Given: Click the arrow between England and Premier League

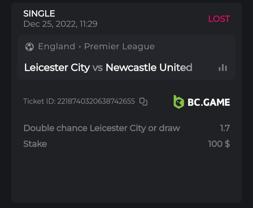Looking at the screenshot, I should (80, 47).
